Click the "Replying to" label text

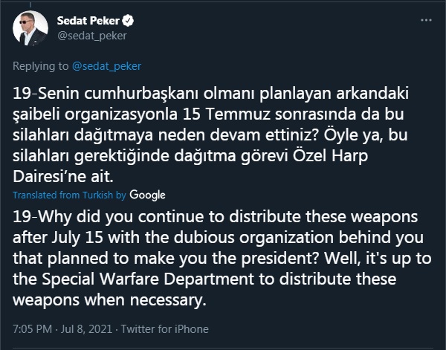(42, 66)
